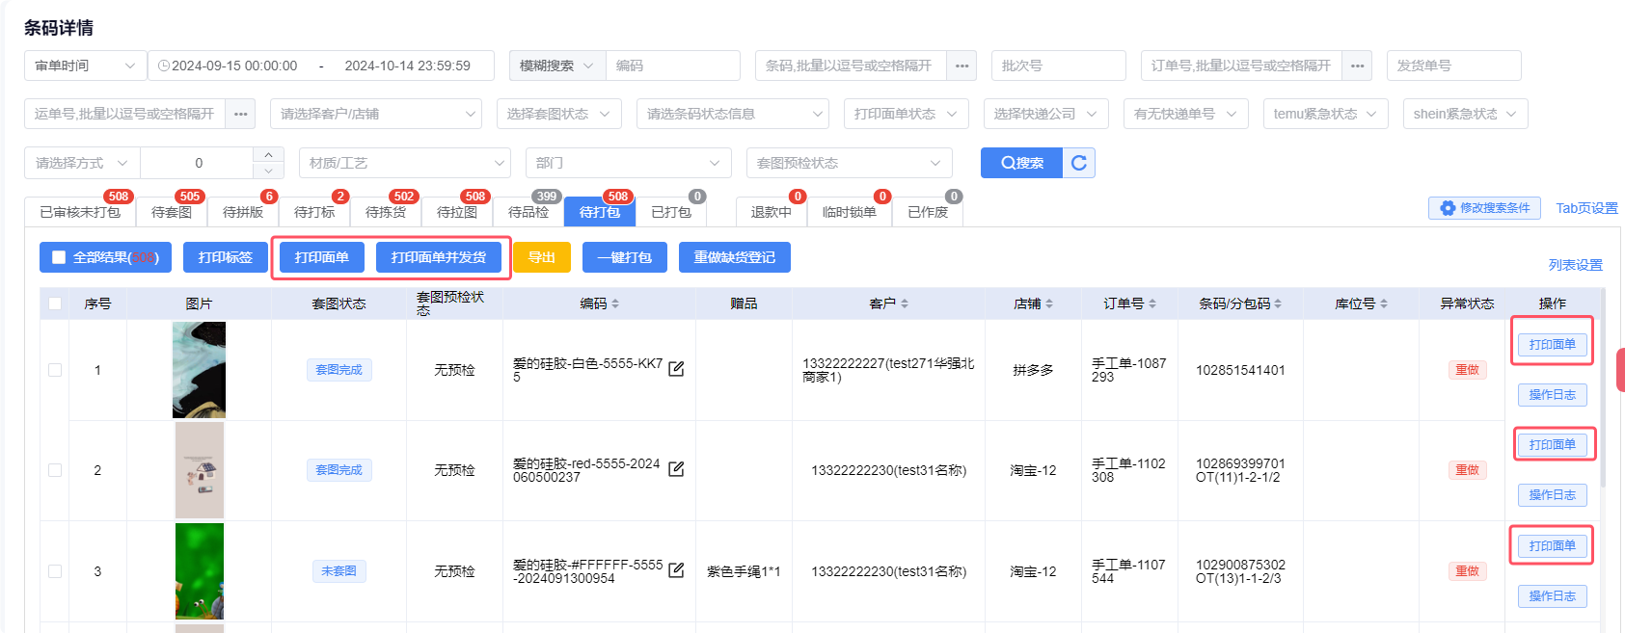Open the 材质/工艺 dropdown
Screen dimensions: 1625x633
click(405, 163)
